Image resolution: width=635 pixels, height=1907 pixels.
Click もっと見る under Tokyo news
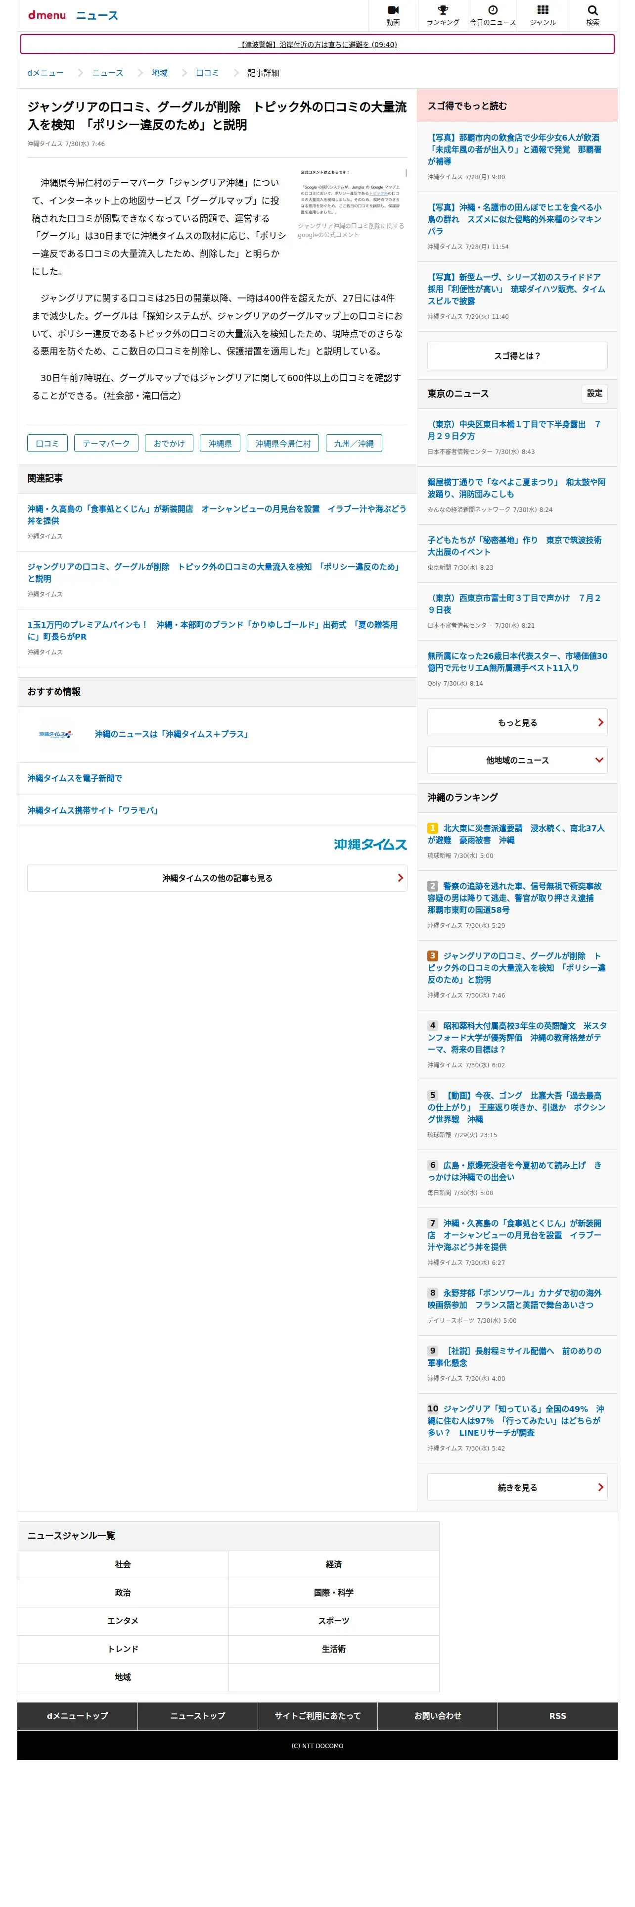[x=517, y=722]
